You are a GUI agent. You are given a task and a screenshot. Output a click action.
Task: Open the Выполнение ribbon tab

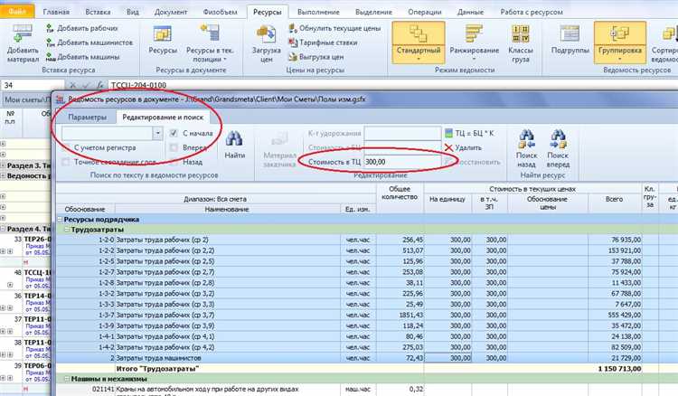point(315,13)
